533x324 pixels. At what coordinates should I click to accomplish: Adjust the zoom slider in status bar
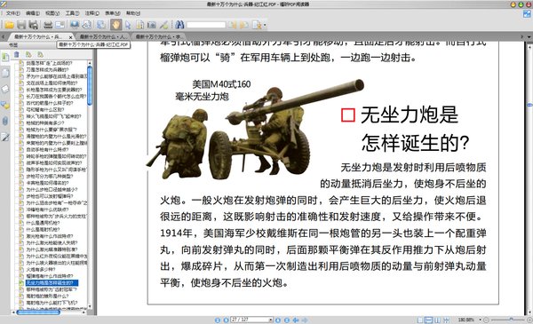tap(511, 320)
